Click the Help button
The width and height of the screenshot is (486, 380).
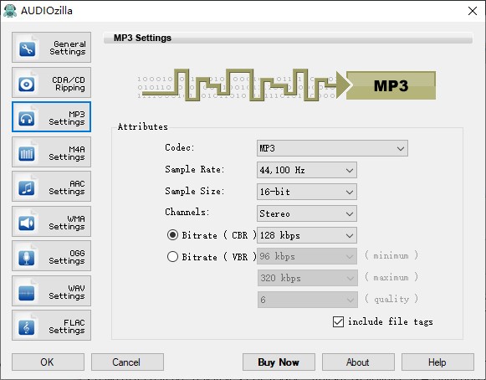[437, 362]
